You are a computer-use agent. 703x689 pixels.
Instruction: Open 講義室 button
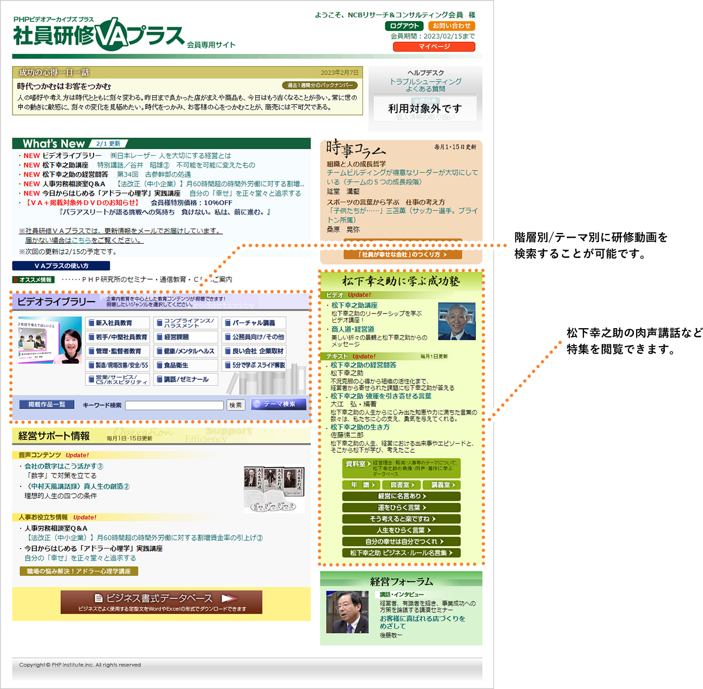point(442,485)
